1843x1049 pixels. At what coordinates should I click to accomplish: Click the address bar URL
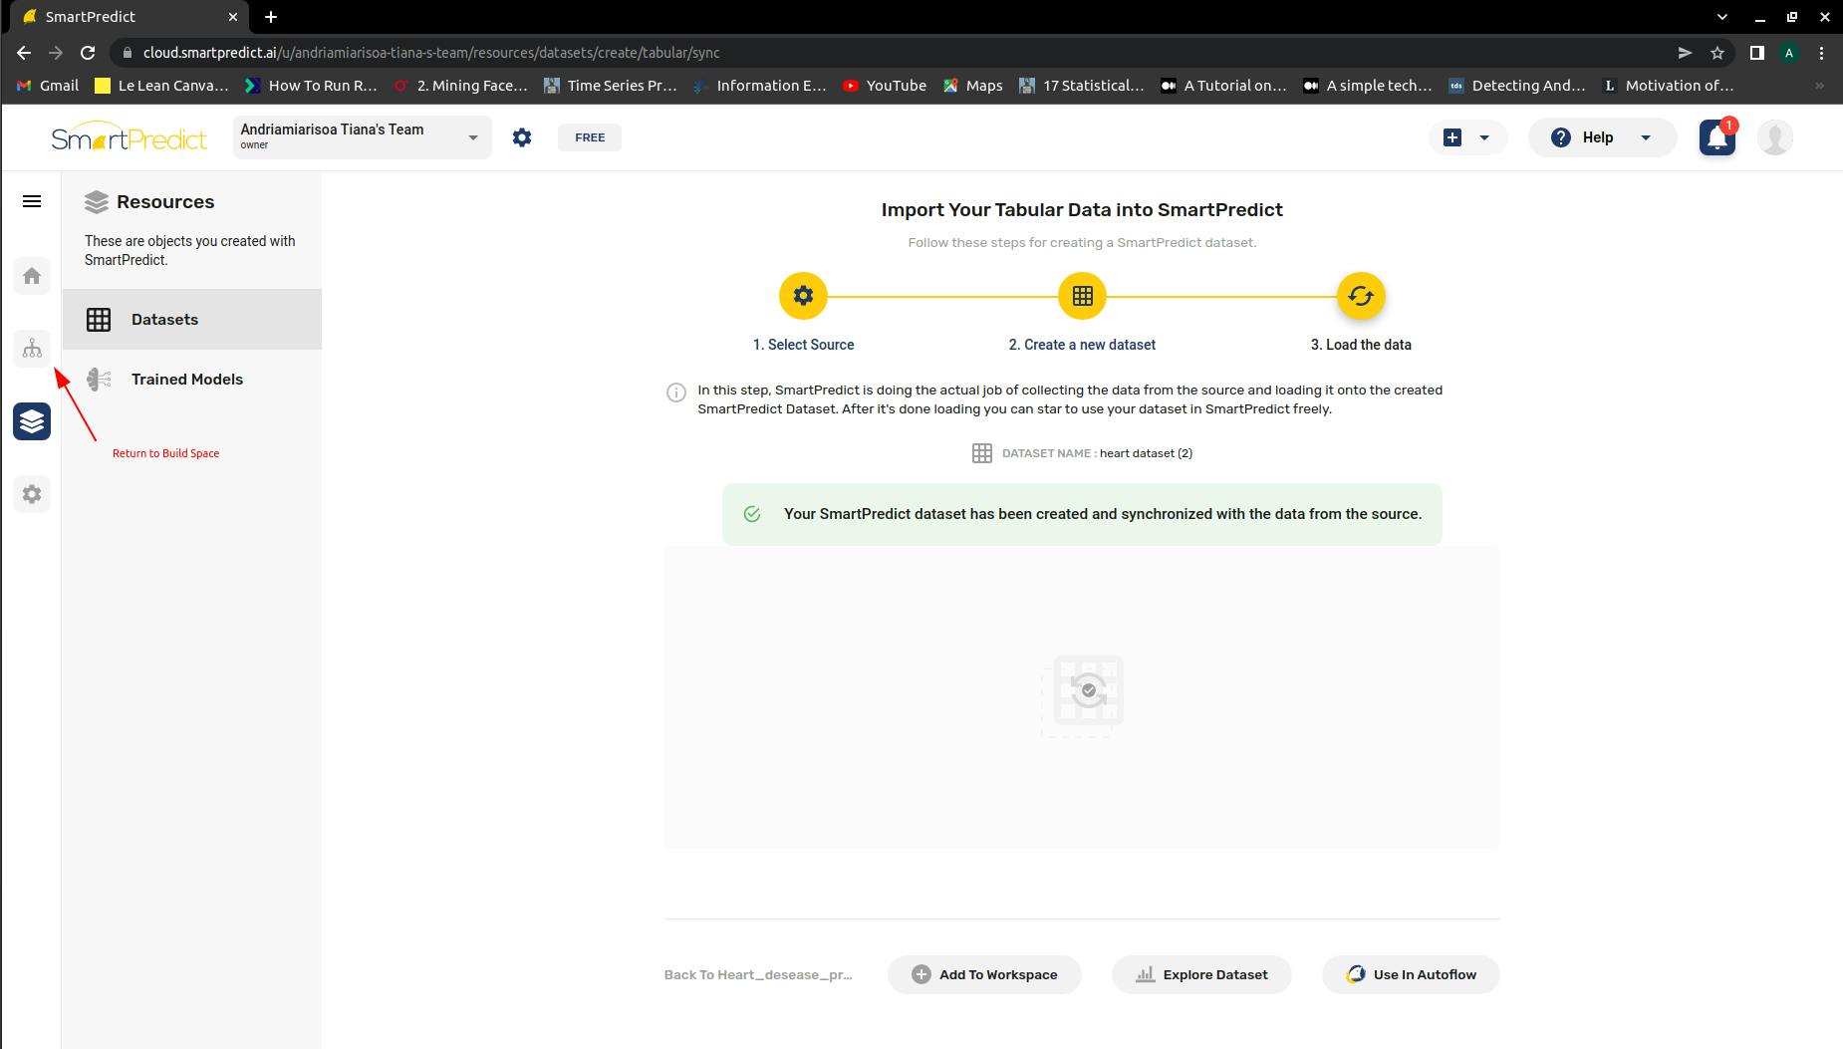coord(430,53)
